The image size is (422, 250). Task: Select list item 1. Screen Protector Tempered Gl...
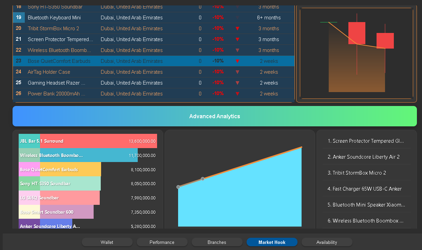(x=367, y=141)
